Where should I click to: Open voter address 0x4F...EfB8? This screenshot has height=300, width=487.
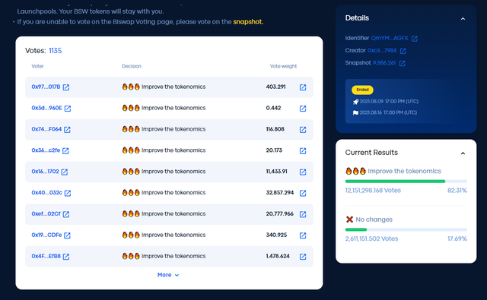[x=46, y=256]
